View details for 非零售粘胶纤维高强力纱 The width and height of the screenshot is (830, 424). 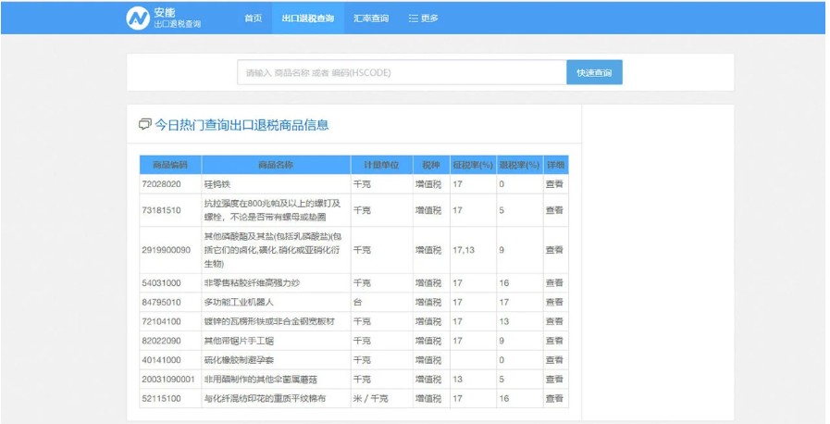coord(554,283)
